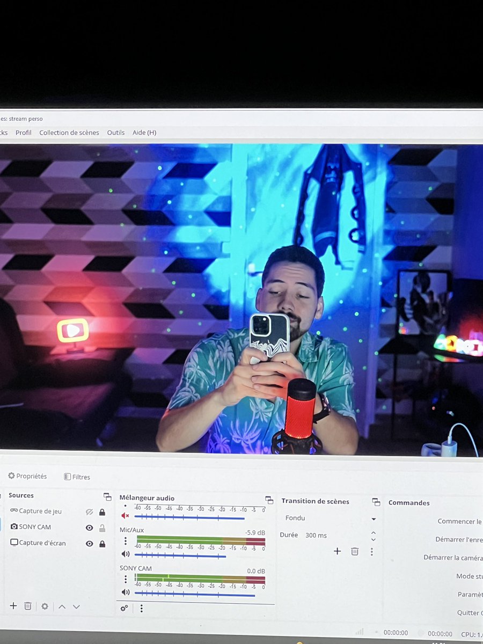Screen dimensions: 483x644
Task: Click the camera preview canvas
Action: coord(241,301)
